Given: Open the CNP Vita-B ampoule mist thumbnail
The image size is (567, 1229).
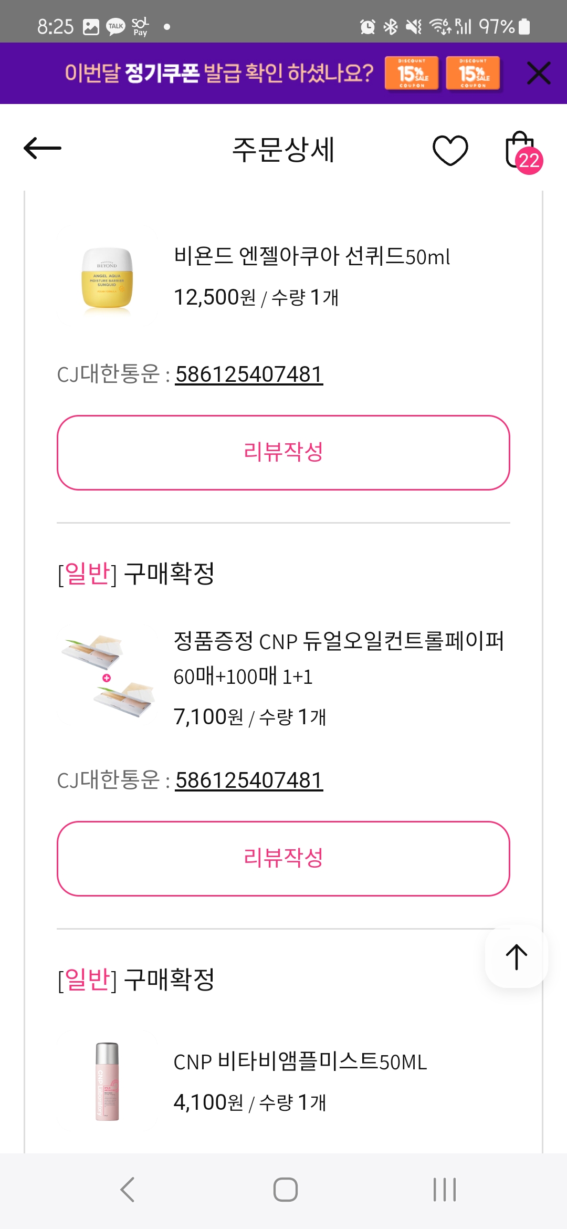Looking at the screenshot, I should (x=107, y=1081).
